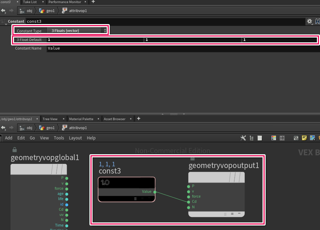Click the P input on geometryvopoutput1
The width and height of the screenshot is (320, 230).
pyautogui.click(x=189, y=187)
